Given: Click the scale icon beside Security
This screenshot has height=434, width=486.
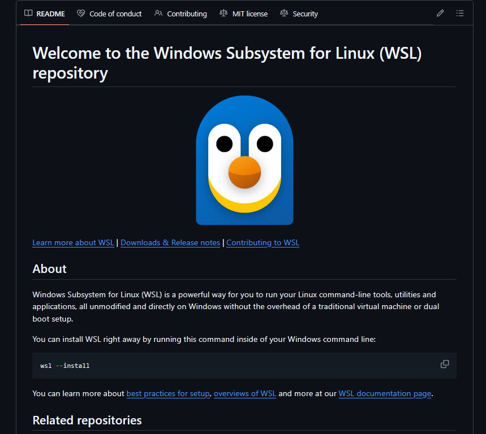Looking at the screenshot, I should pyautogui.click(x=284, y=14).
